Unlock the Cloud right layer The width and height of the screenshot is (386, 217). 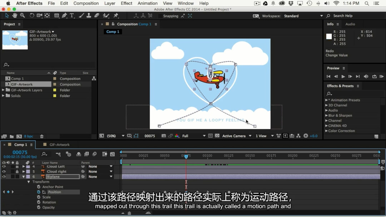(x=17, y=172)
